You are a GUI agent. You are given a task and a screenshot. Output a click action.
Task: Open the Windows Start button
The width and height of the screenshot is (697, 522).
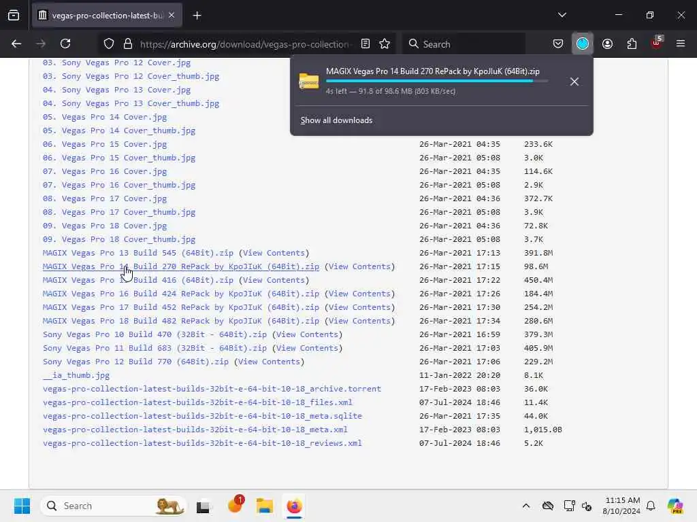pyautogui.click(x=22, y=506)
